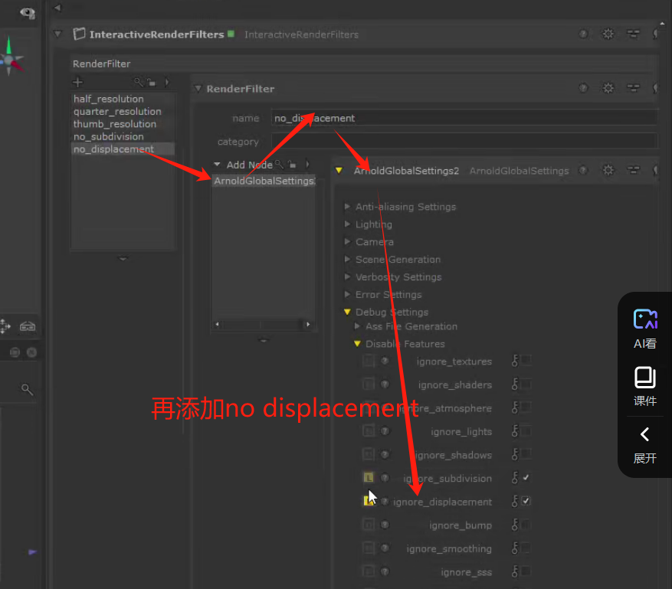Uncheck the ignore_subdivision checkbox
This screenshot has height=589, width=672.
click(526, 478)
